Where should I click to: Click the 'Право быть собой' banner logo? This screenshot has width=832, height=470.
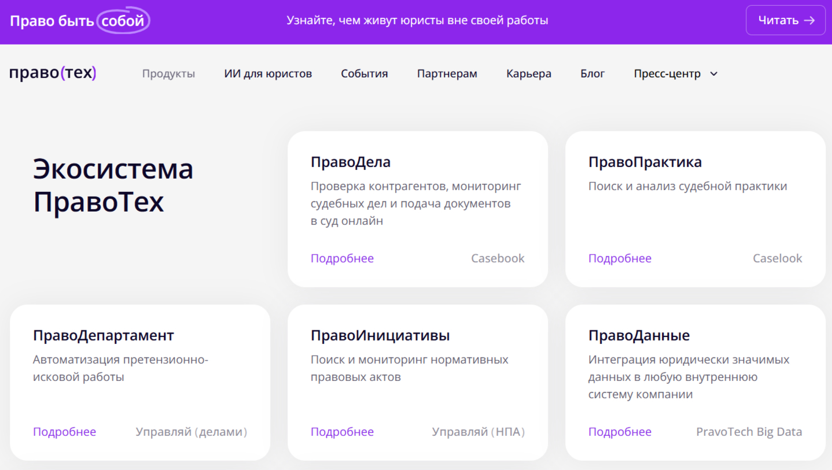80,21
